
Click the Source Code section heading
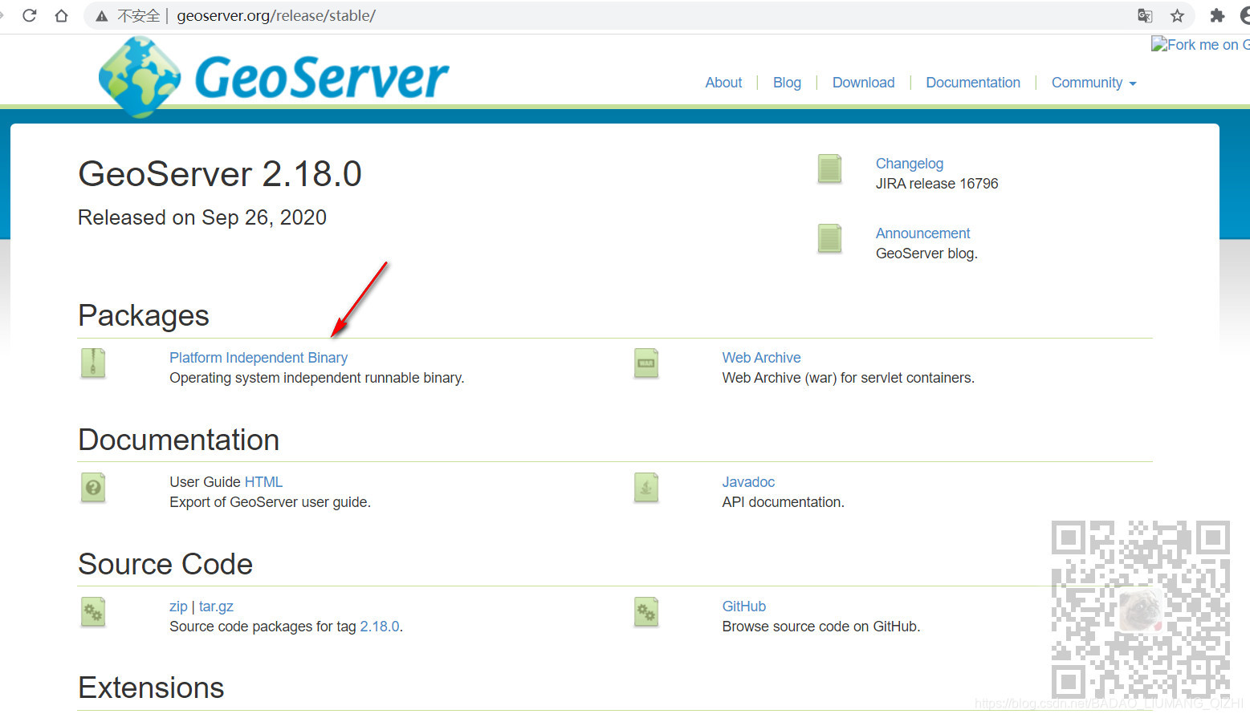[165, 564]
